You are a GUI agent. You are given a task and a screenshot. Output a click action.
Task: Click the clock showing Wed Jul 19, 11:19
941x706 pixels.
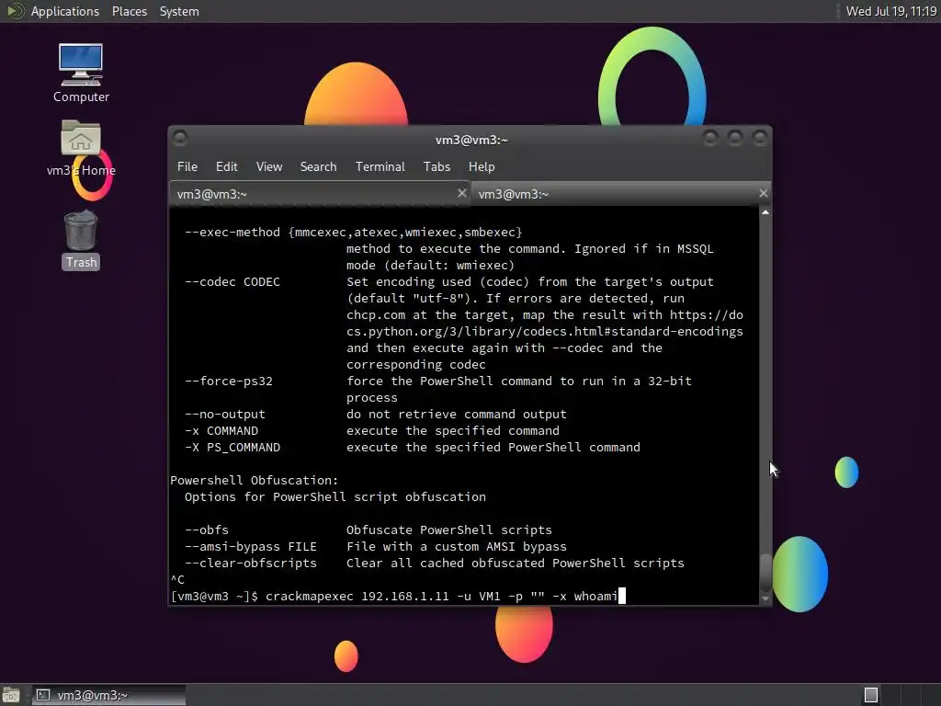pos(890,11)
